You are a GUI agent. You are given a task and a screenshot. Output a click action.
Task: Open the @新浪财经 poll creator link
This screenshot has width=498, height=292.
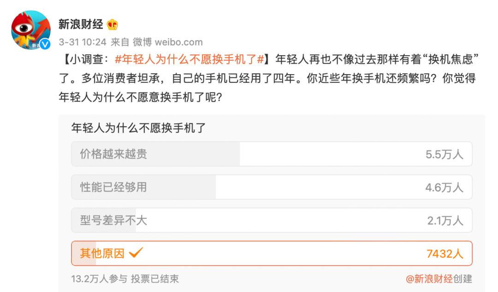pos(429,279)
